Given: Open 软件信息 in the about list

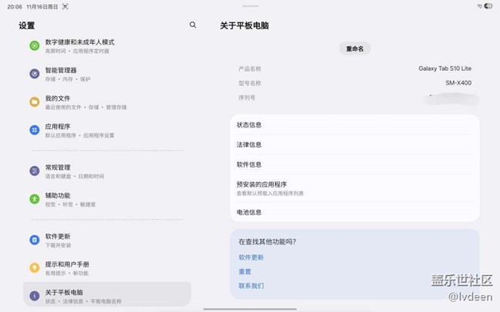Looking at the screenshot, I should click(354, 164).
